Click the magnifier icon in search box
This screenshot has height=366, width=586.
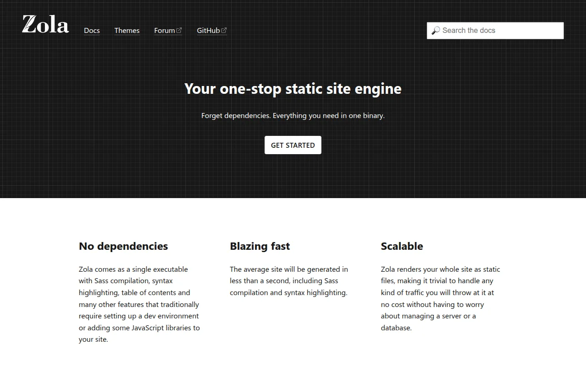coord(435,31)
